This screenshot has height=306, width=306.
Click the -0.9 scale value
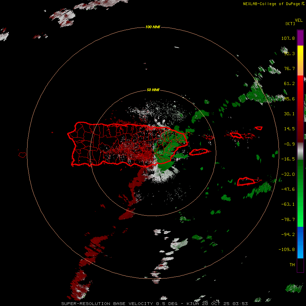289,144
